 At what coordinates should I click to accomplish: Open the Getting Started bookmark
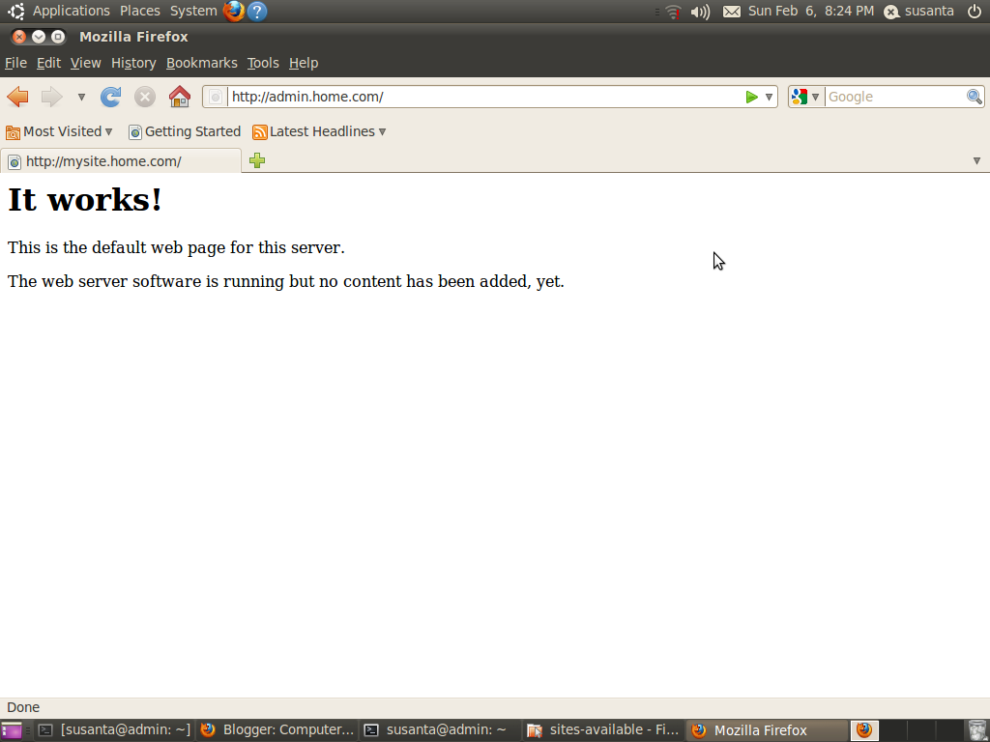click(190, 131)
